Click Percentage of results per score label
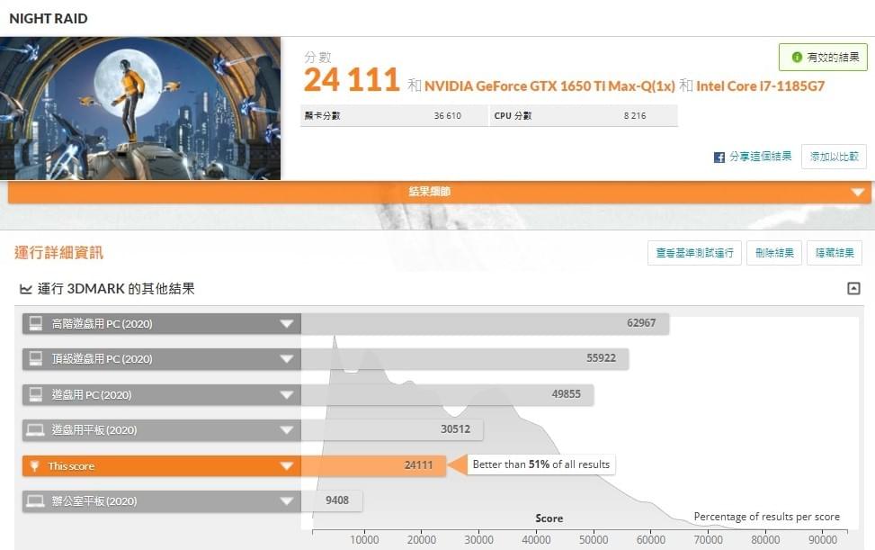 pos(767,517)
